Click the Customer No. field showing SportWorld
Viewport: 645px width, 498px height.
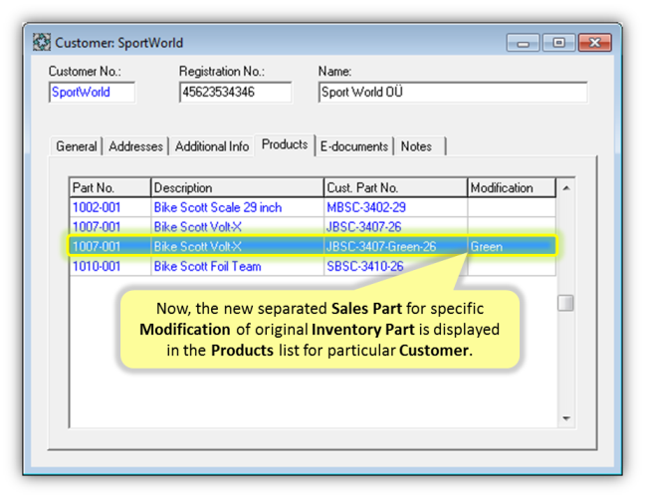(93, 93)
